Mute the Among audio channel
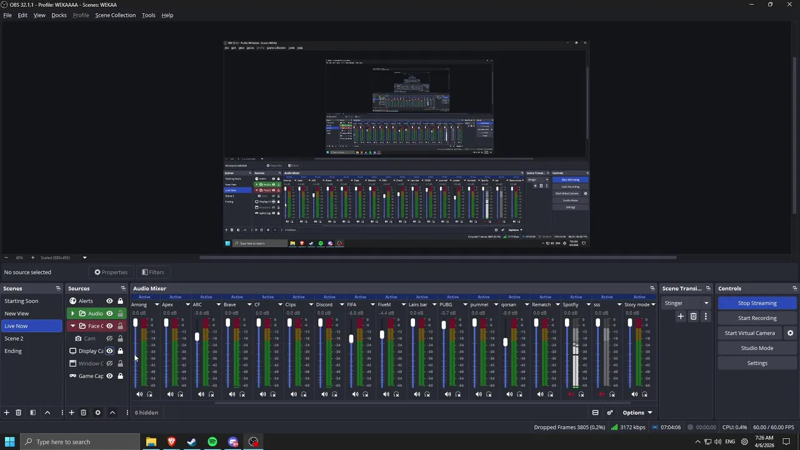Viewport: 800px width, 450px height. point(139,394)
